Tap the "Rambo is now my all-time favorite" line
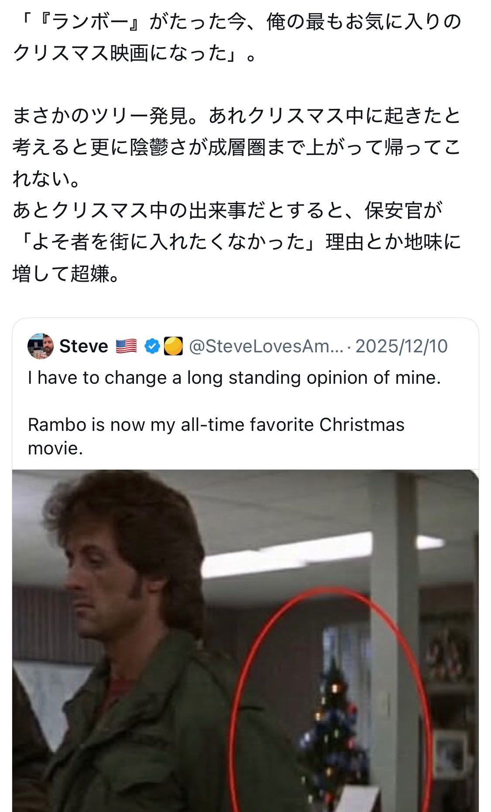Viewport: 491px width, 812px height. pyautogui.click(x=216, y=424)
